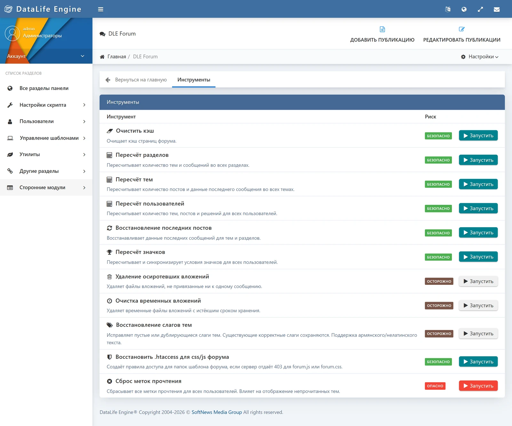Click the add publication document icon

[382, 29]
